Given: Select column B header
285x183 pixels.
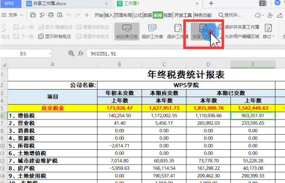Looking at the screenshot, I should tap(119, 64).
